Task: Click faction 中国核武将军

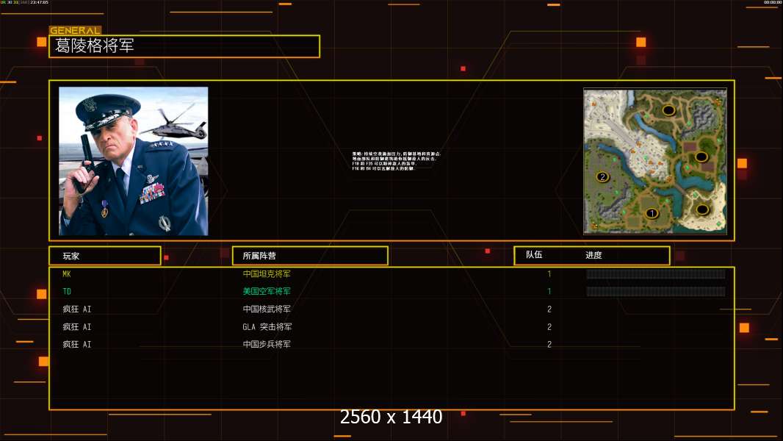Action: 267,309
